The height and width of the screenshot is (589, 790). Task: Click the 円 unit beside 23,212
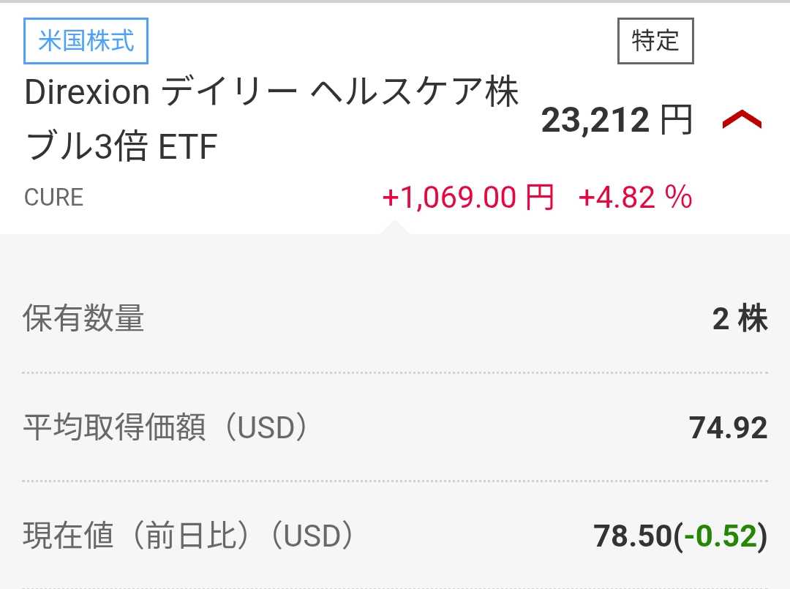676,121
